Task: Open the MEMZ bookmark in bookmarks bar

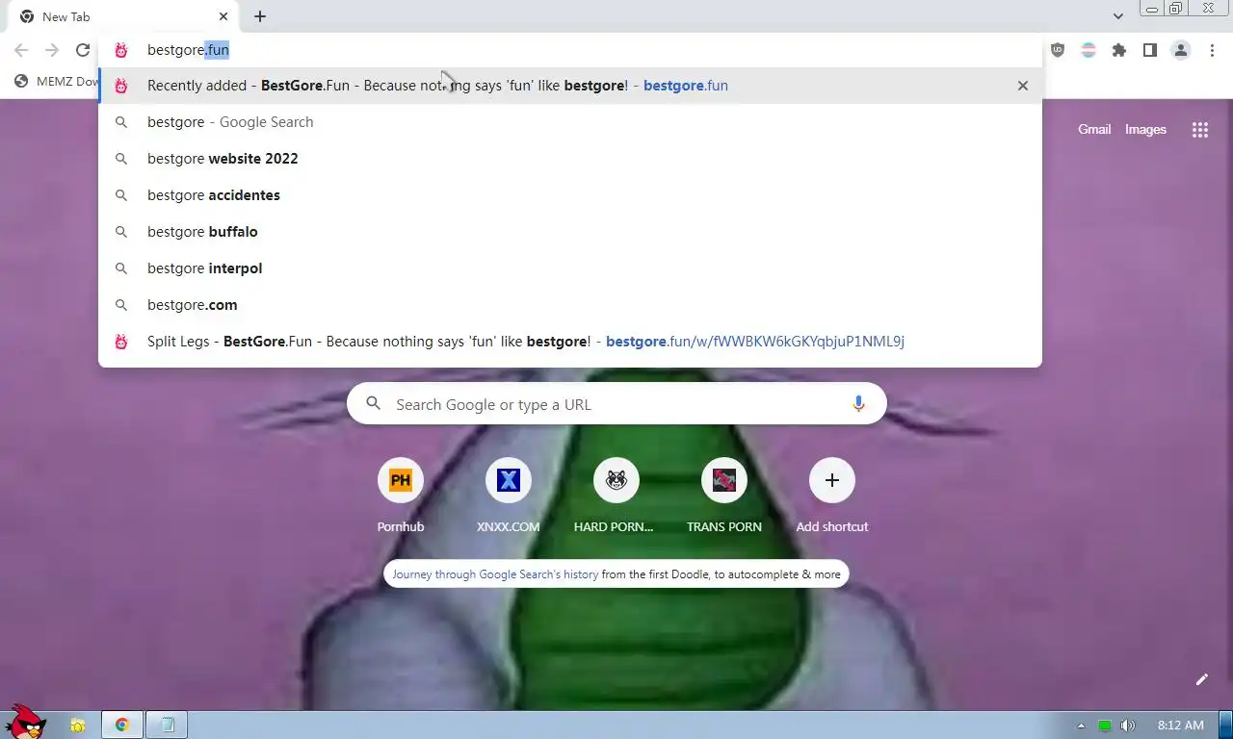Action: click(x=58, y=82)
